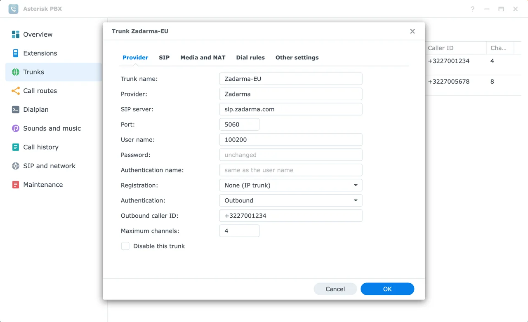Viewport: 528px width, 322px height.
Task: Select the +3227001234 caller ID cell
Action: coord(448,61)
